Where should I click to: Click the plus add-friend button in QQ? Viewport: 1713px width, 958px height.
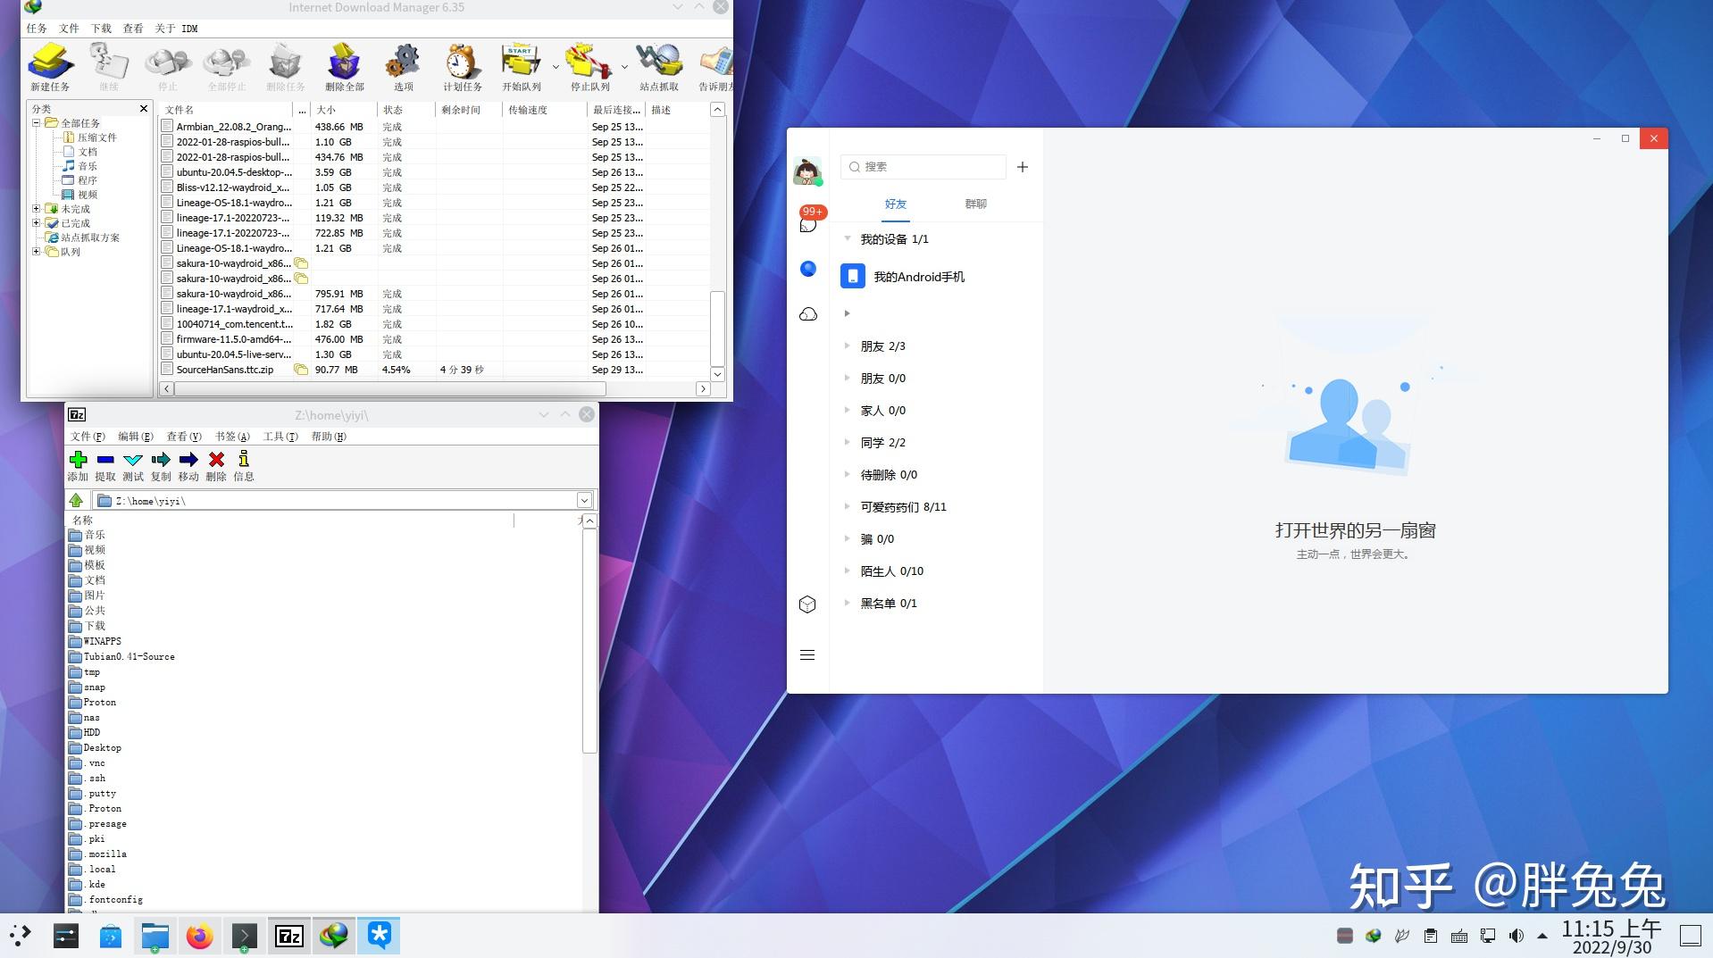point(1023,167)
